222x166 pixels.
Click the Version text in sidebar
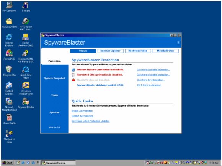pos(54,128)
